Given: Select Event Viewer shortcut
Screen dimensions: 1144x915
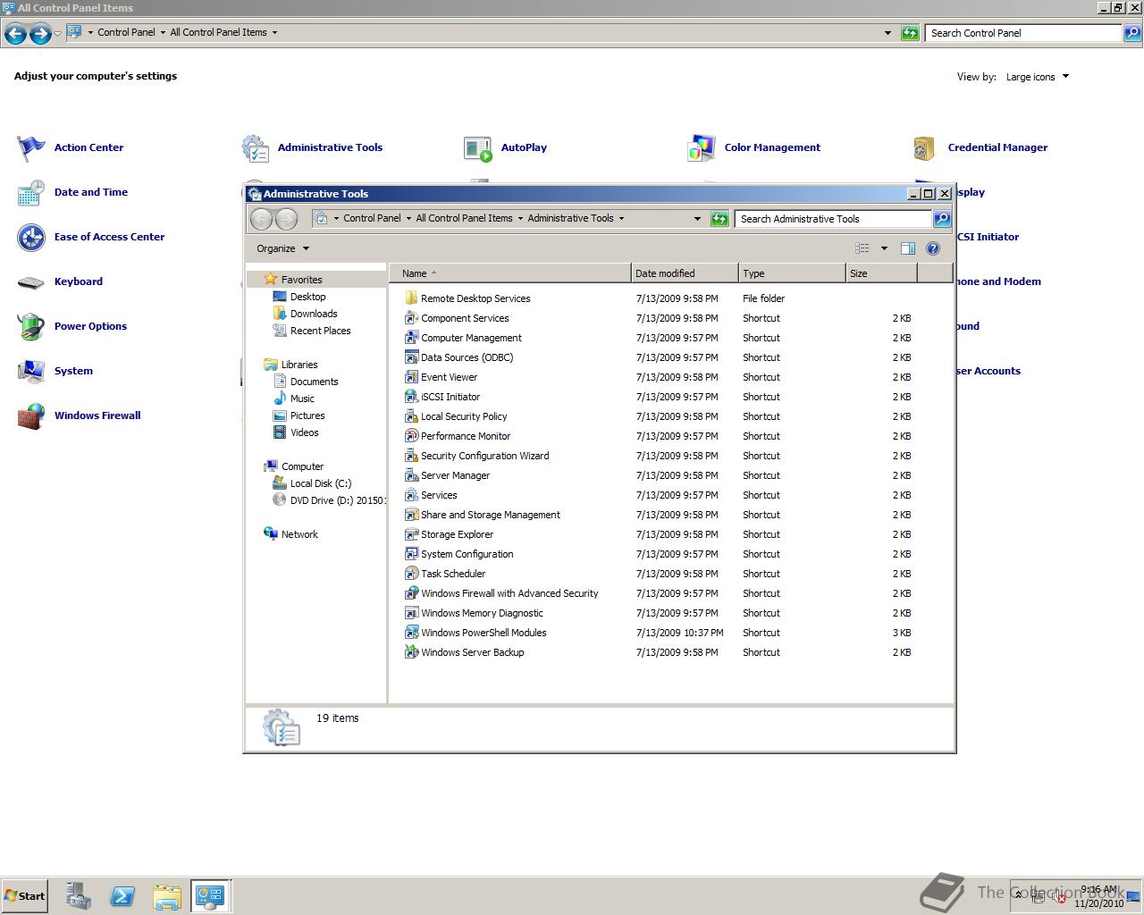Looking at the screenshot, I should coord(441,377).
